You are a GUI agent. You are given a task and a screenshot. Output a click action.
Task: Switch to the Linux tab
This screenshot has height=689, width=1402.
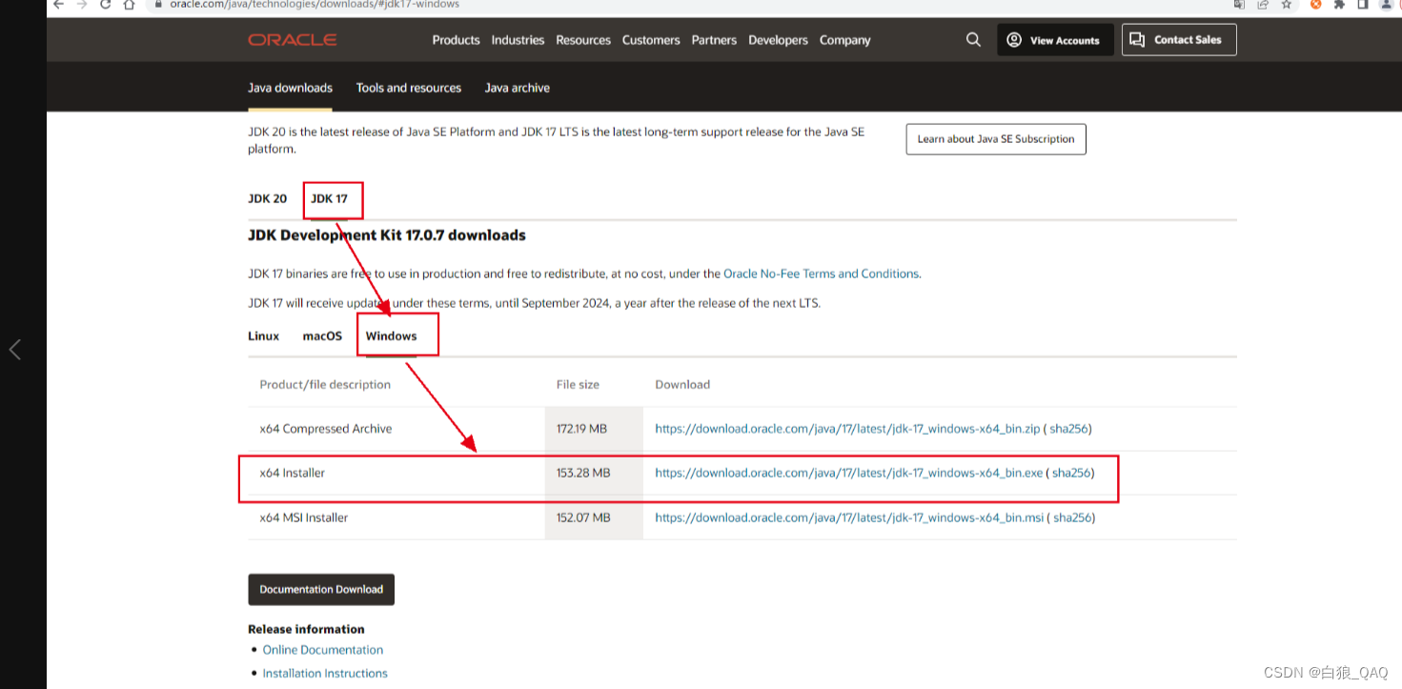pyautogui.click(x=263, y=335)
